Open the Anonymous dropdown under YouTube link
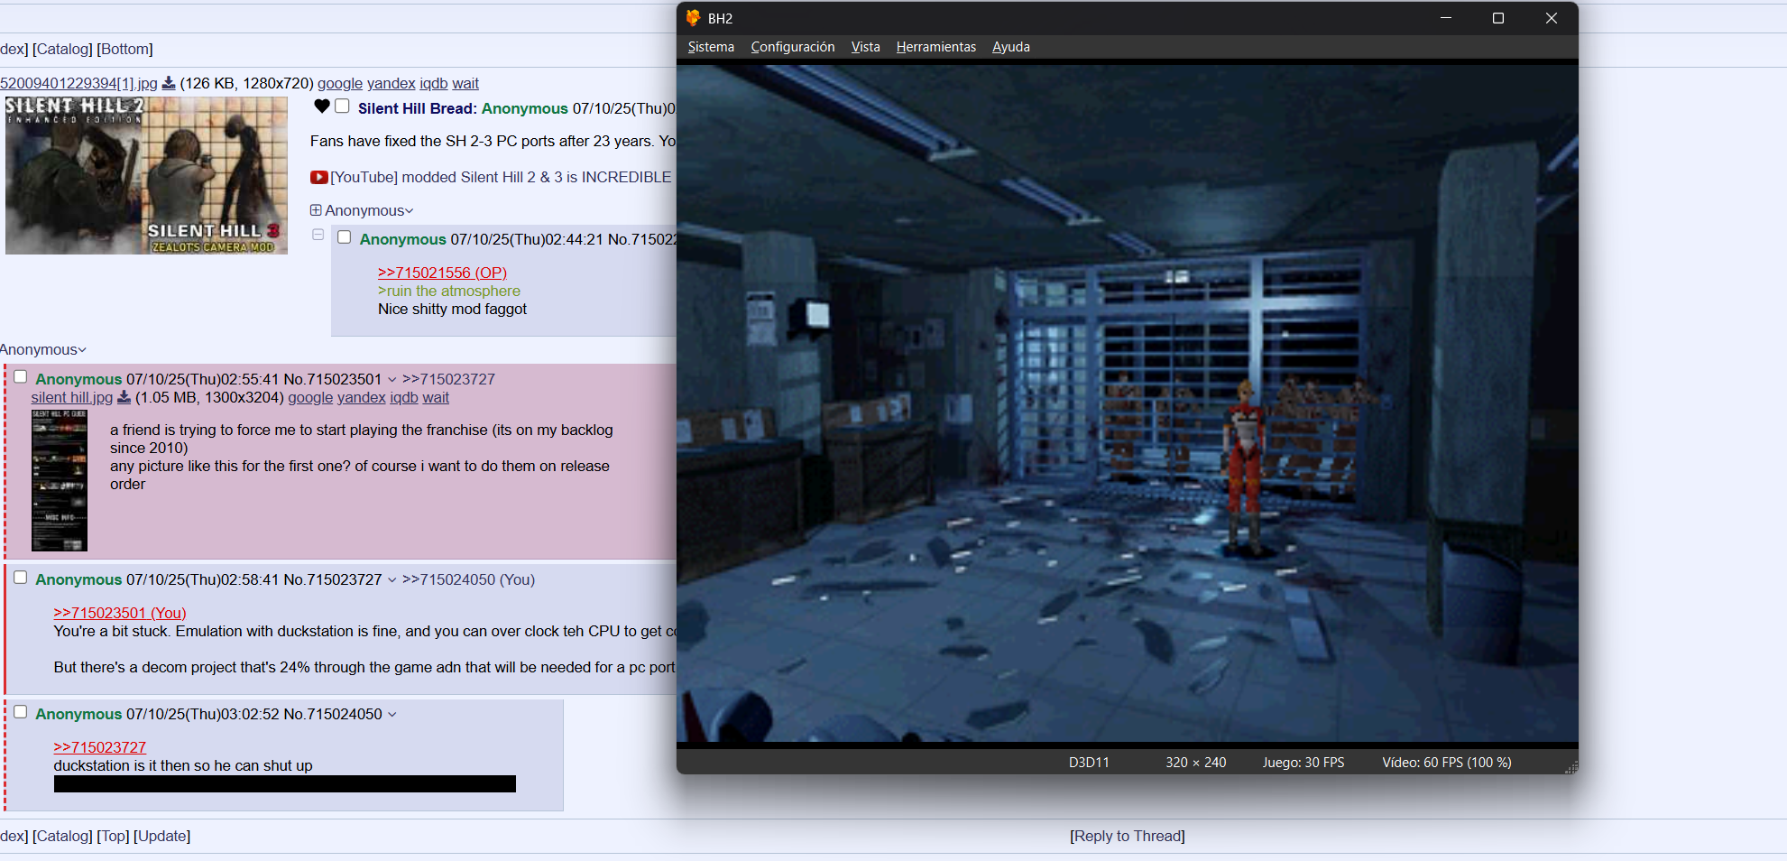Image resolution: width=1787 pixels, height=861 pixels. pyautogui.click(x=369, y=210)
